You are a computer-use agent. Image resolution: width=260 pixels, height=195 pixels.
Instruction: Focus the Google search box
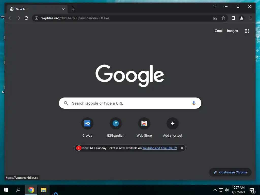pyautogui.click(x=130, y=103)
